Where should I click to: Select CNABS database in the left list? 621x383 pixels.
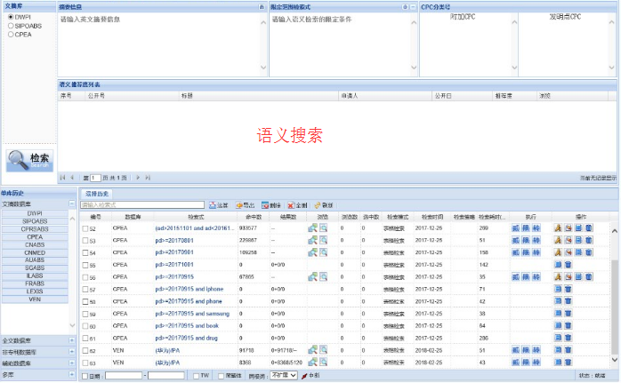pyautogui.click(x=36, y=245)
